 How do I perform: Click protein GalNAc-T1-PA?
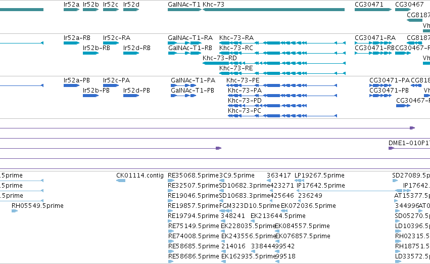[183, 85]
